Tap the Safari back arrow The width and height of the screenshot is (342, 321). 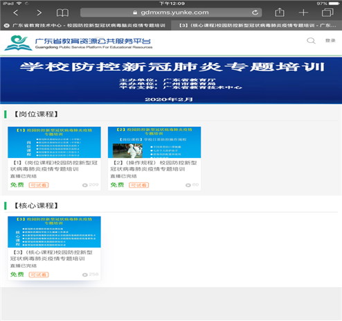tap(15, 12)
